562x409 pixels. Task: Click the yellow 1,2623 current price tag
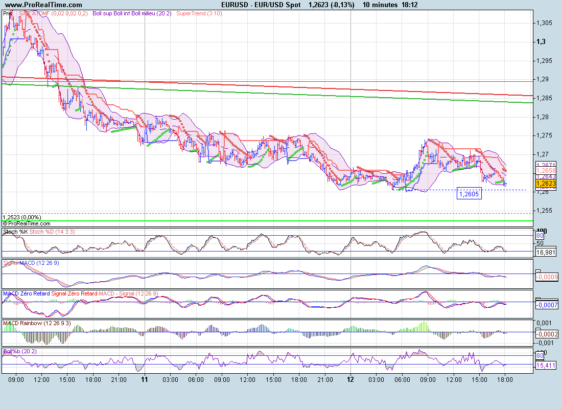click(x=546, y=184)
